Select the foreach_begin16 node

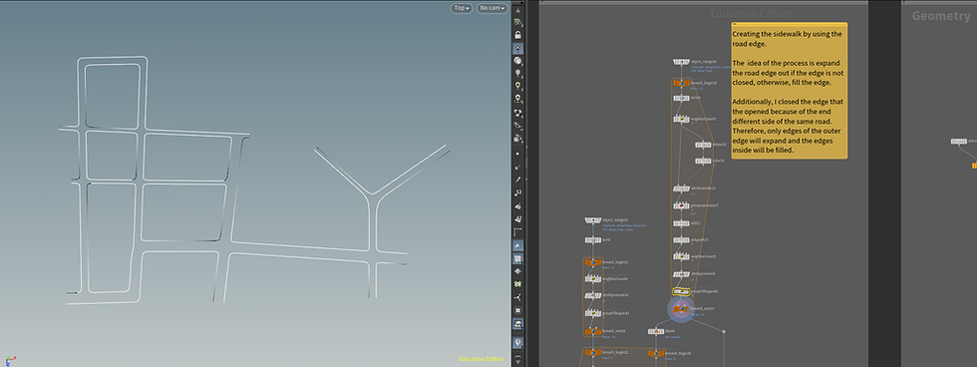[x=681, y=82]
